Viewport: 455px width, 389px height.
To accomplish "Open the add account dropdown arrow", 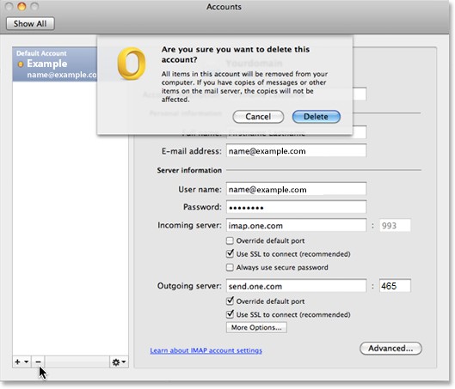I will click(x=27, y=362).
